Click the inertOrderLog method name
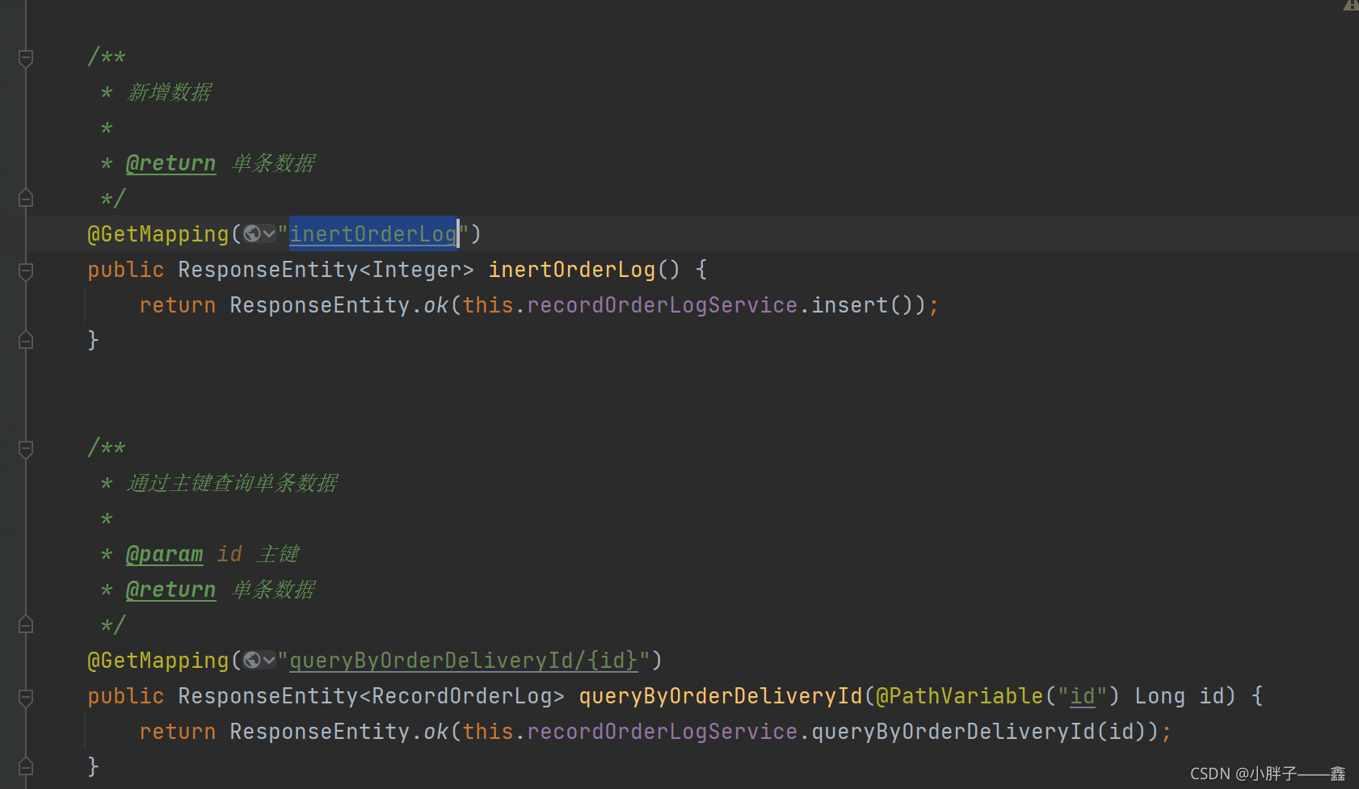1359x789 pixels. pyautogui.click(x=572, y=269)
